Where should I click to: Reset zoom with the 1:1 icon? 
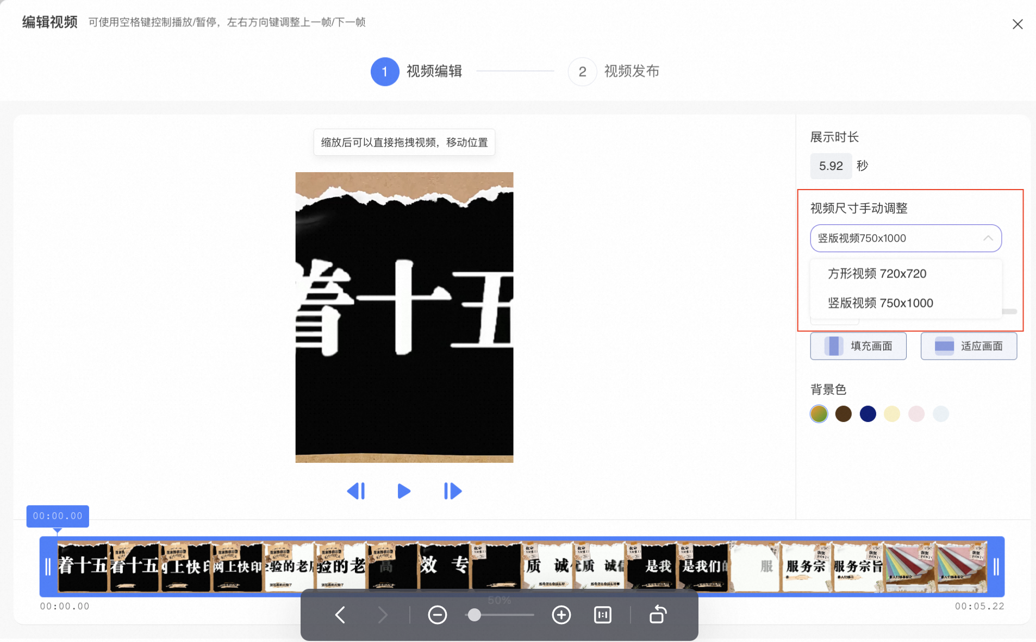pyautogui.click(x=603, y=615)
